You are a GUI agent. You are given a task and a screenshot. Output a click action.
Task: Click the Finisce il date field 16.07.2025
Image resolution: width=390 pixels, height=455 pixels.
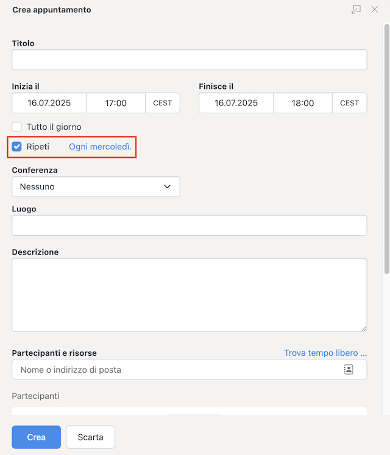click(x=236, y=103)
